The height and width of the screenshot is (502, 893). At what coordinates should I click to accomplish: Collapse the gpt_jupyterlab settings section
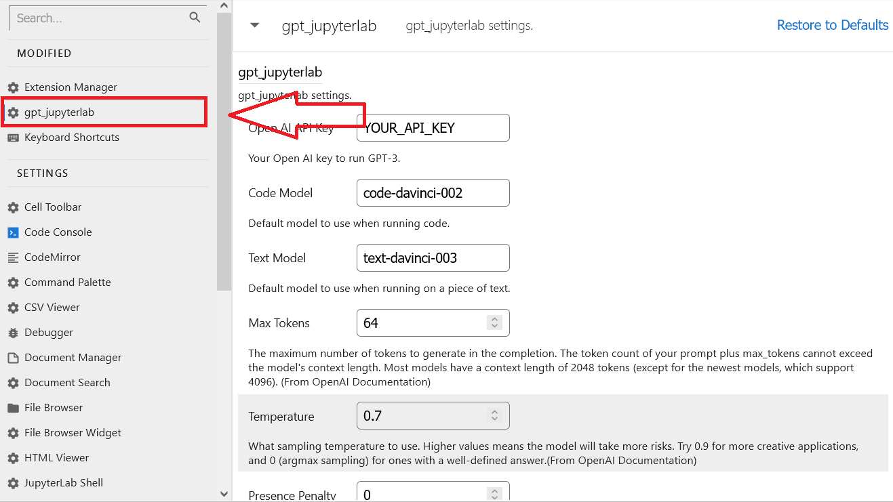[254, 24]
